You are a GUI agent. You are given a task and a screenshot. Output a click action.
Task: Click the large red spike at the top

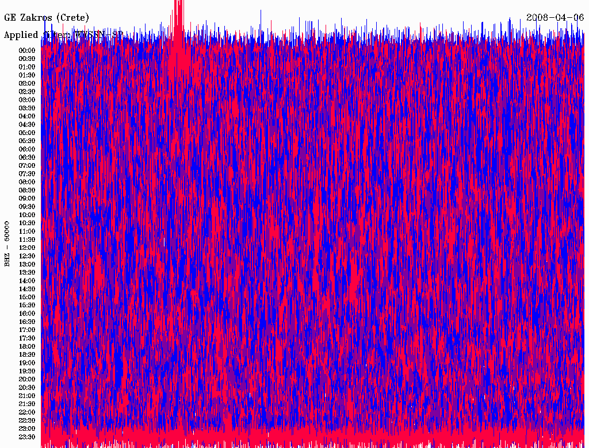tap(178, 17)
